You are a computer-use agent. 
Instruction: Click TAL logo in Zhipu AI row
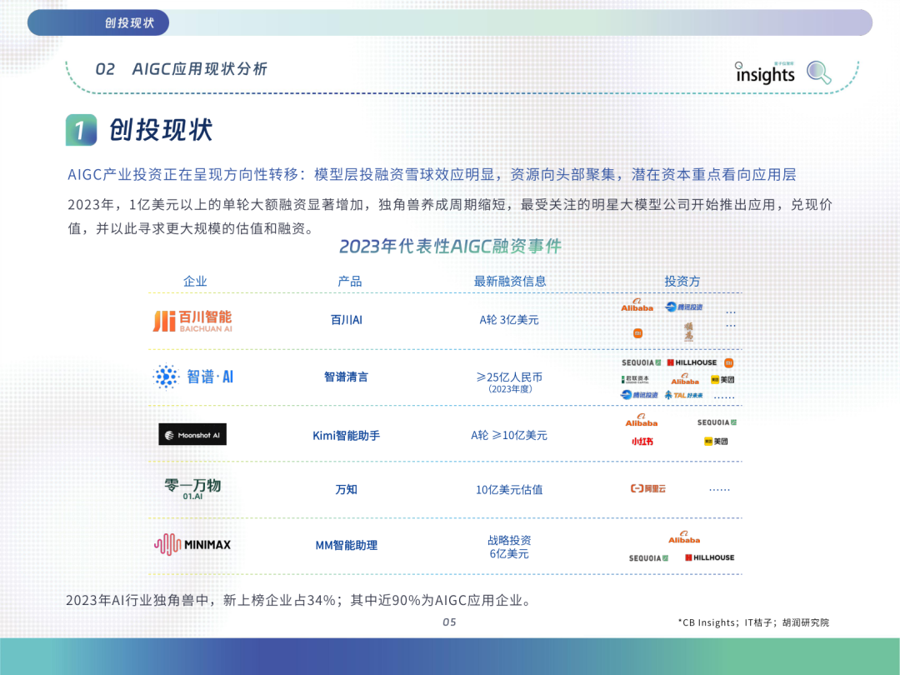click(x=683, y=395)
